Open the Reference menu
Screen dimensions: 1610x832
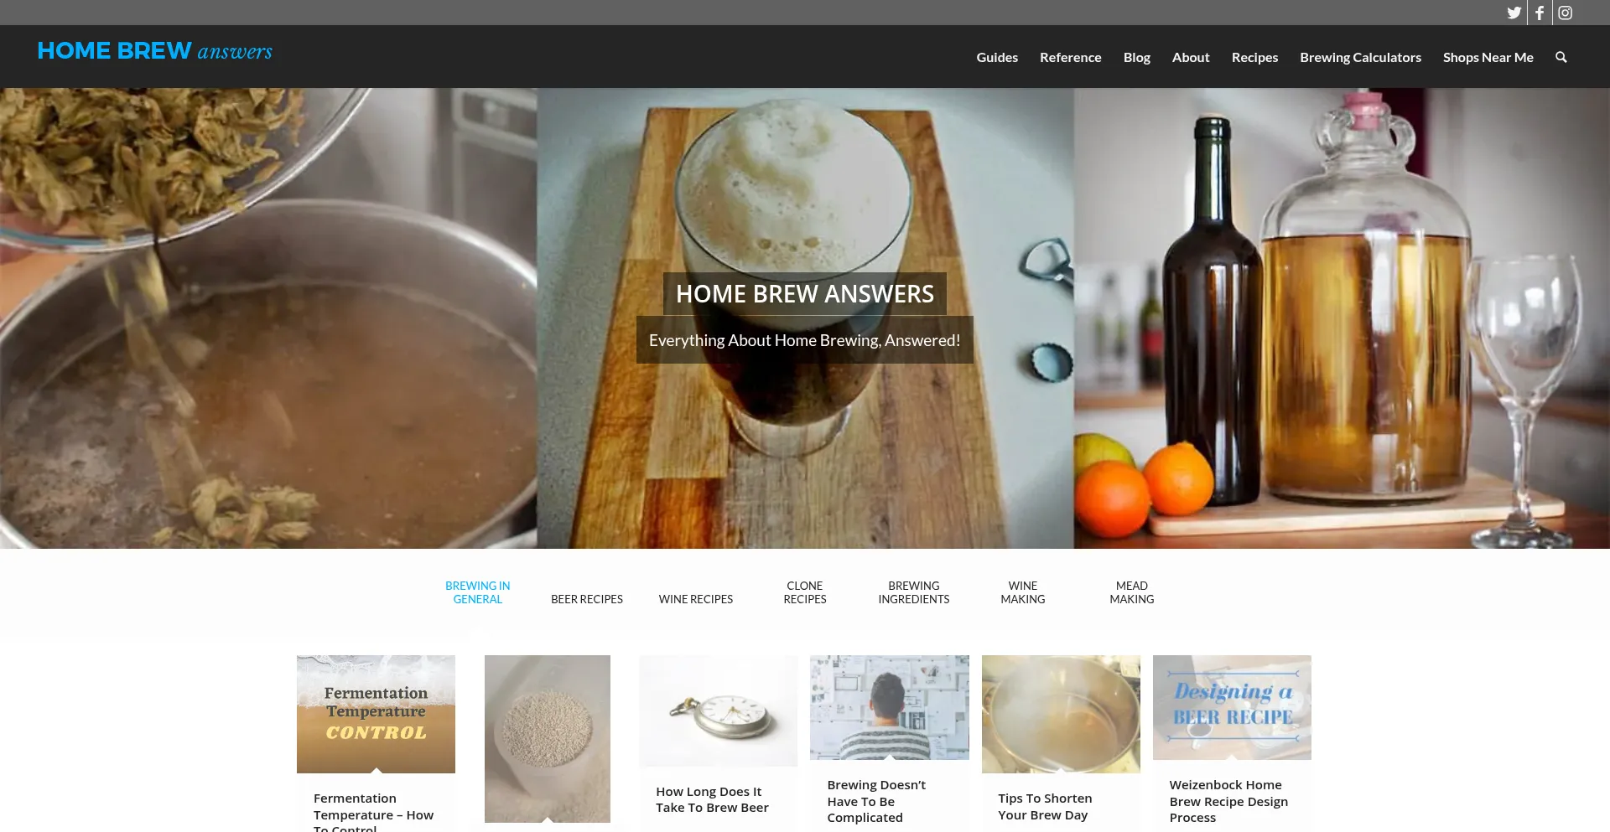(1070, 57)
